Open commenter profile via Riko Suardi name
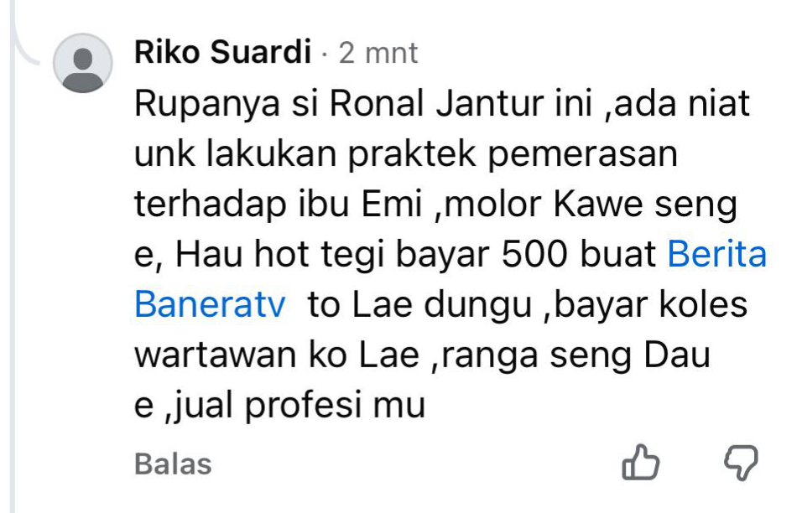 [222, 52]
